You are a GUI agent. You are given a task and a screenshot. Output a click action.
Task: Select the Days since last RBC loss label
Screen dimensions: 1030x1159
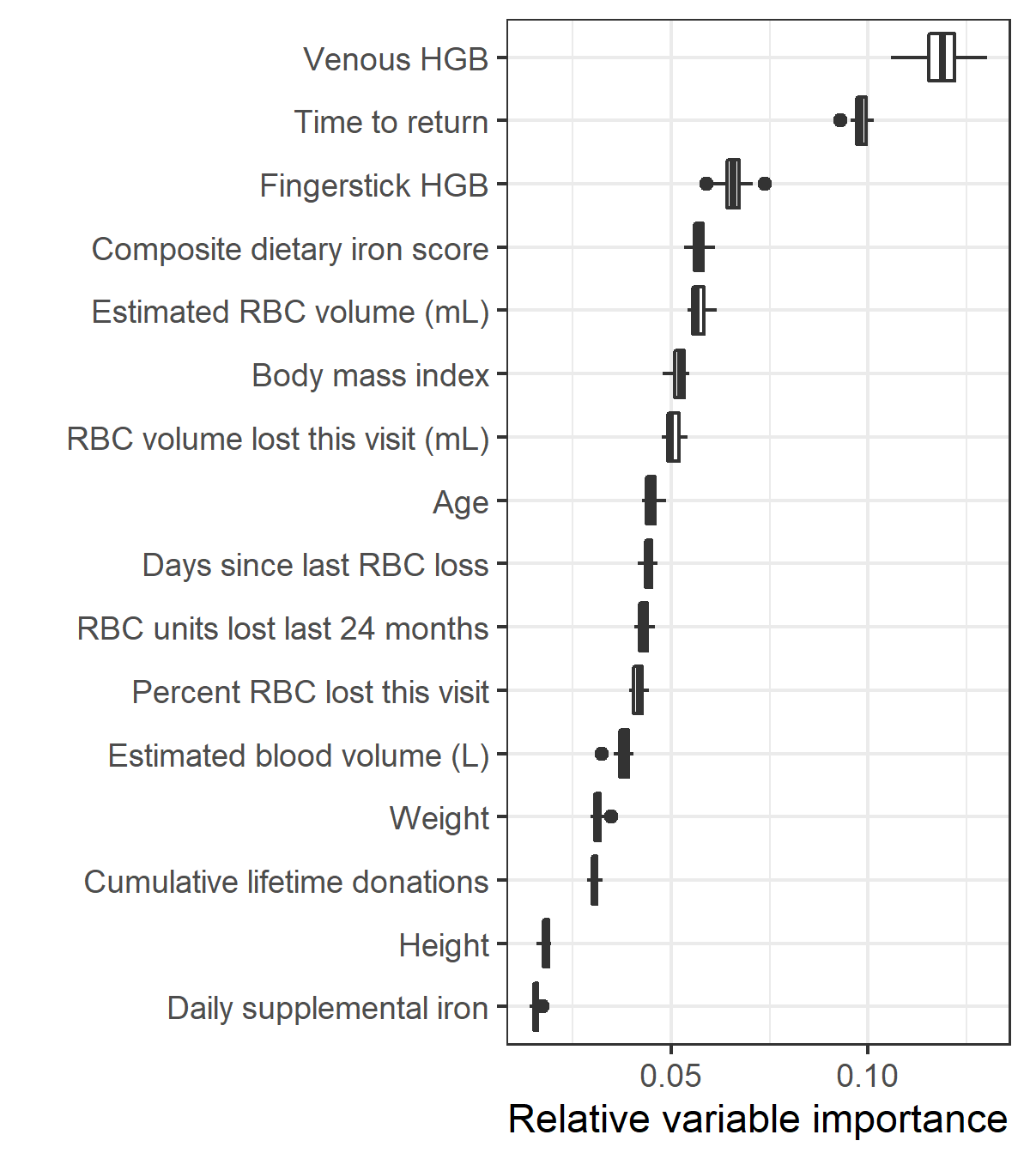pyautogui.click(x=315, y=565)
